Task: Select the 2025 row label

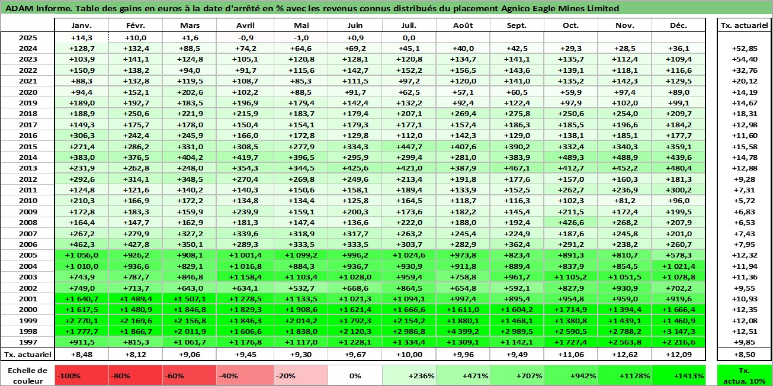Action: pyautogui.click(x=27, y=37)
